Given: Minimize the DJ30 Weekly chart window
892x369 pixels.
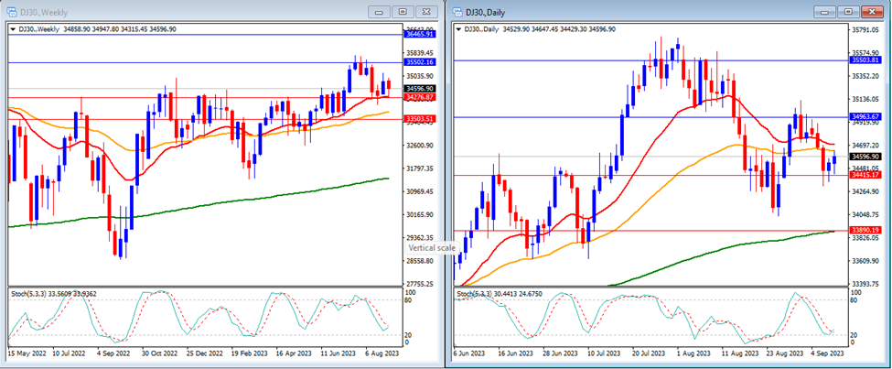Looking at the screenshot, I should click(380, 11).
